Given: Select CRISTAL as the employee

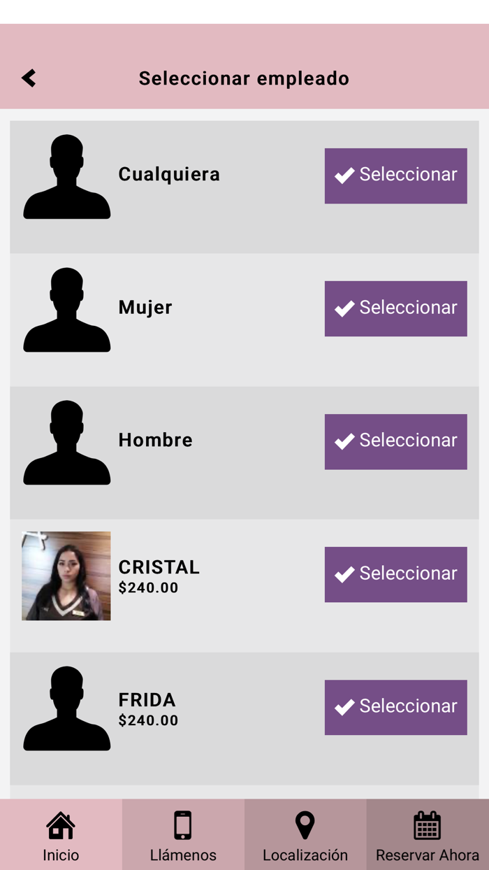Looking at the screenshot, I should 395,574.
